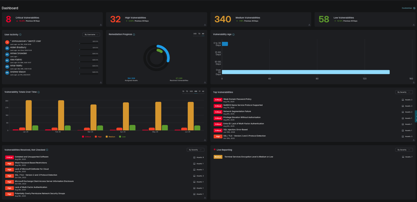Open Privilege Elevation Without Authorisation entry
Viewport: 417px width, 202px height.
tap(242, 117)
